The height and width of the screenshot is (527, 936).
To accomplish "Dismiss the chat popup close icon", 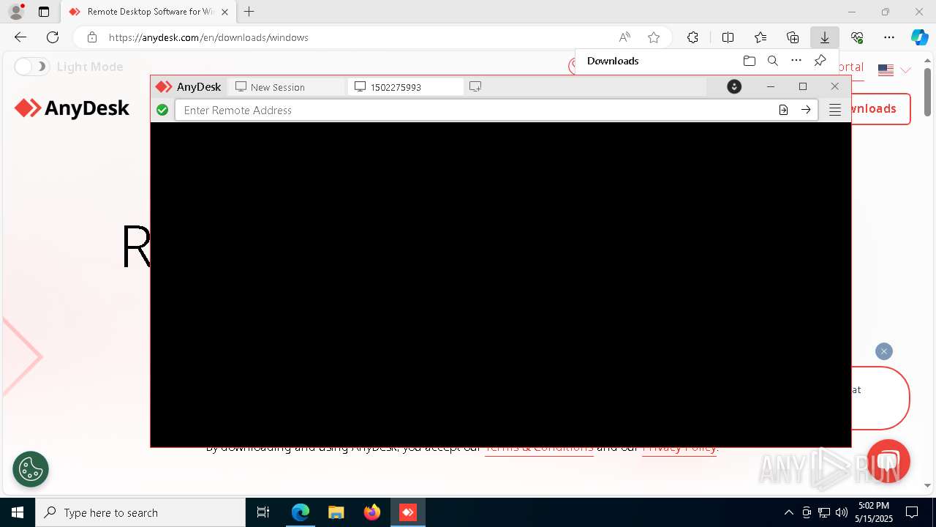I will [x=884, y=351].
